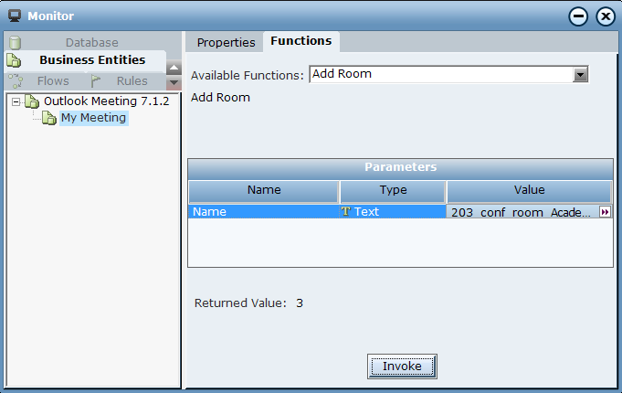The width and height of the screenshot is (622, 393).
Task: Click the Rules flag icon
Action: 95,80
